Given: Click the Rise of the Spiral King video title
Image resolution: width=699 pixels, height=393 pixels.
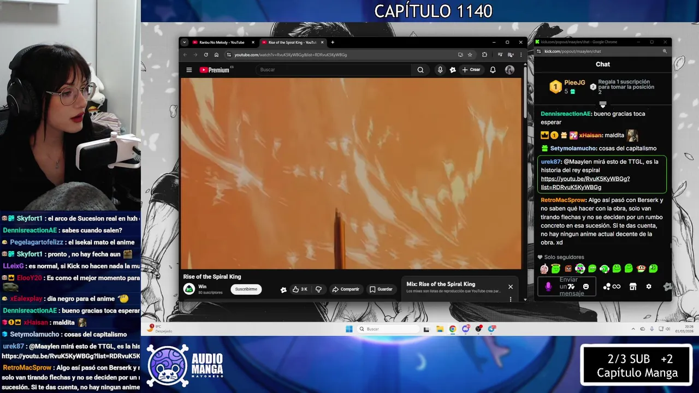Looking at the screenshot, I should [212, 277].
